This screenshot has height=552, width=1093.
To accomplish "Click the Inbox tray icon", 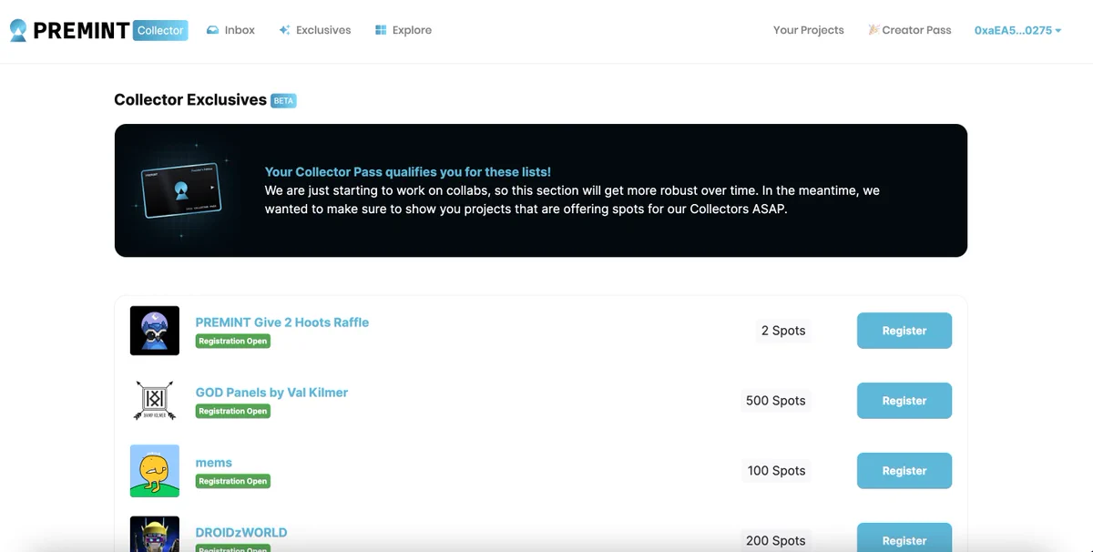I will tap(212, 30).
